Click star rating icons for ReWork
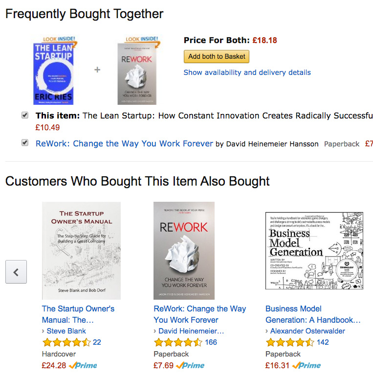373x381 pixels. pyautogui.click(x=178, y=342)
